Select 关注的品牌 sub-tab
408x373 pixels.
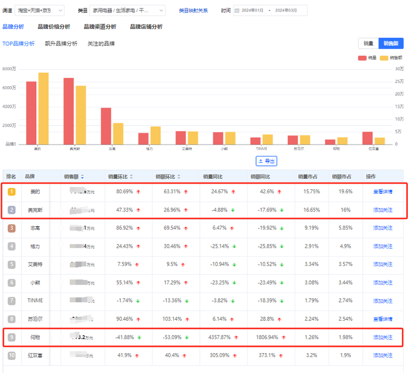[101, 44]
